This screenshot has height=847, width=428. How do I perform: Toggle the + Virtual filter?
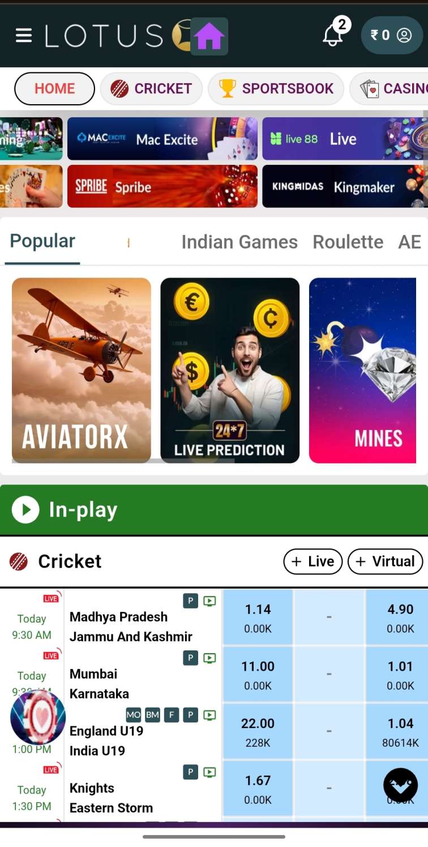pyautogui.click(x=385, y=561)
